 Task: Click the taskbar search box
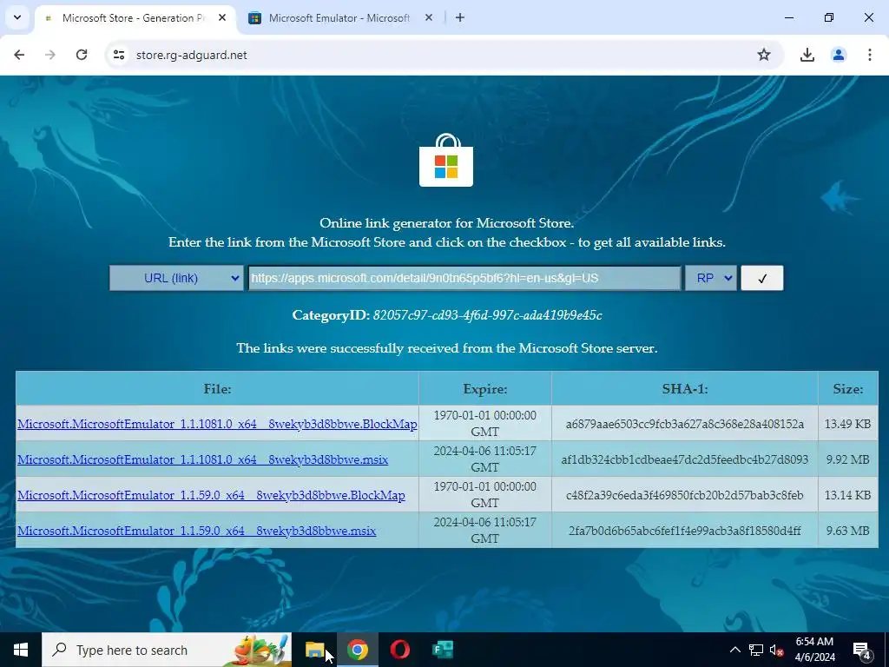coord(167,650)
